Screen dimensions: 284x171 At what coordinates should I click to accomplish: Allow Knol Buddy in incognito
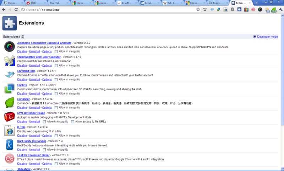pos(44,150)
